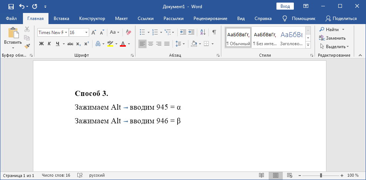366x180 pixels.
Task: Toggle bold formatting (Ж)
Action: [41, 44]
